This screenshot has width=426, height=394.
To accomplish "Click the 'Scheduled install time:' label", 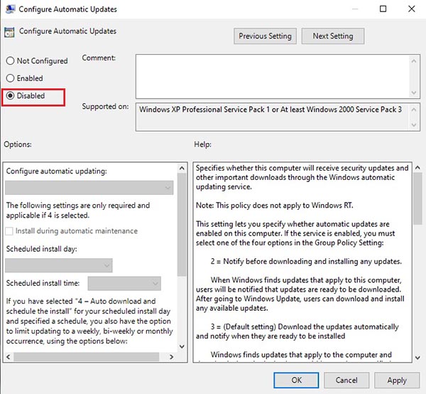I will tap(43, 283).
